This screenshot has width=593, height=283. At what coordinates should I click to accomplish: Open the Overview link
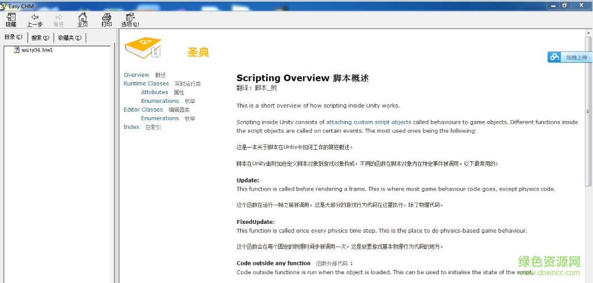(x=136, y=75)
